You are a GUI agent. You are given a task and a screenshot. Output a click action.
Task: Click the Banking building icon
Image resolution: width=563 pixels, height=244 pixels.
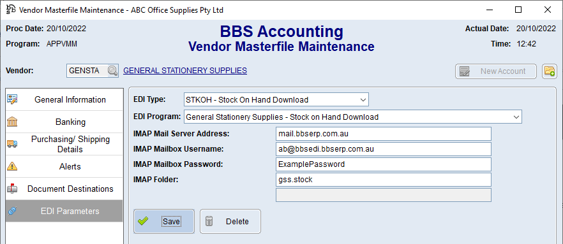pyautogui.click(x=12, y=122)
